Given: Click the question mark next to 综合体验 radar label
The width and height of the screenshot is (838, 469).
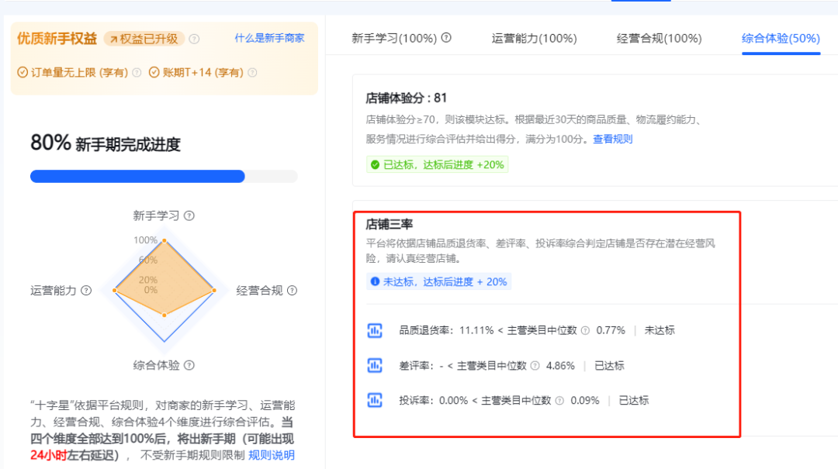Looking at the screenshot, I should click(189, 364).
